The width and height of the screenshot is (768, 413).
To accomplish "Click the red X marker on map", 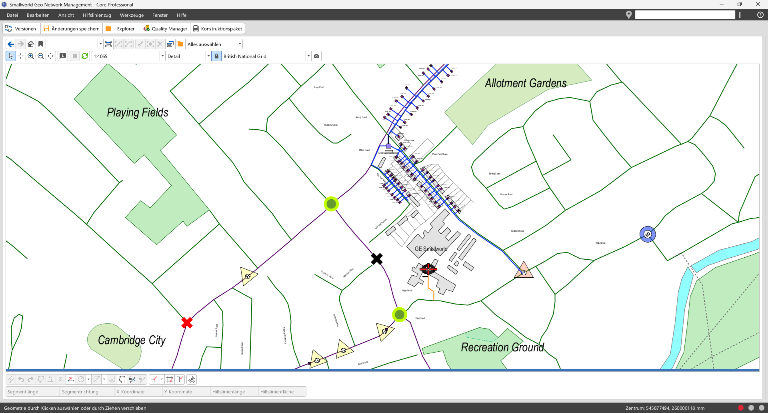I will tap(187, 323).
